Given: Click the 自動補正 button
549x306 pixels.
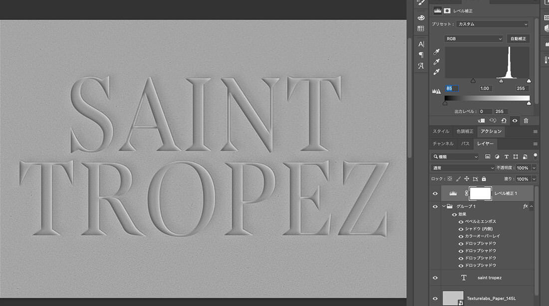Looking at the screenshot, I should tap(518, 39).
